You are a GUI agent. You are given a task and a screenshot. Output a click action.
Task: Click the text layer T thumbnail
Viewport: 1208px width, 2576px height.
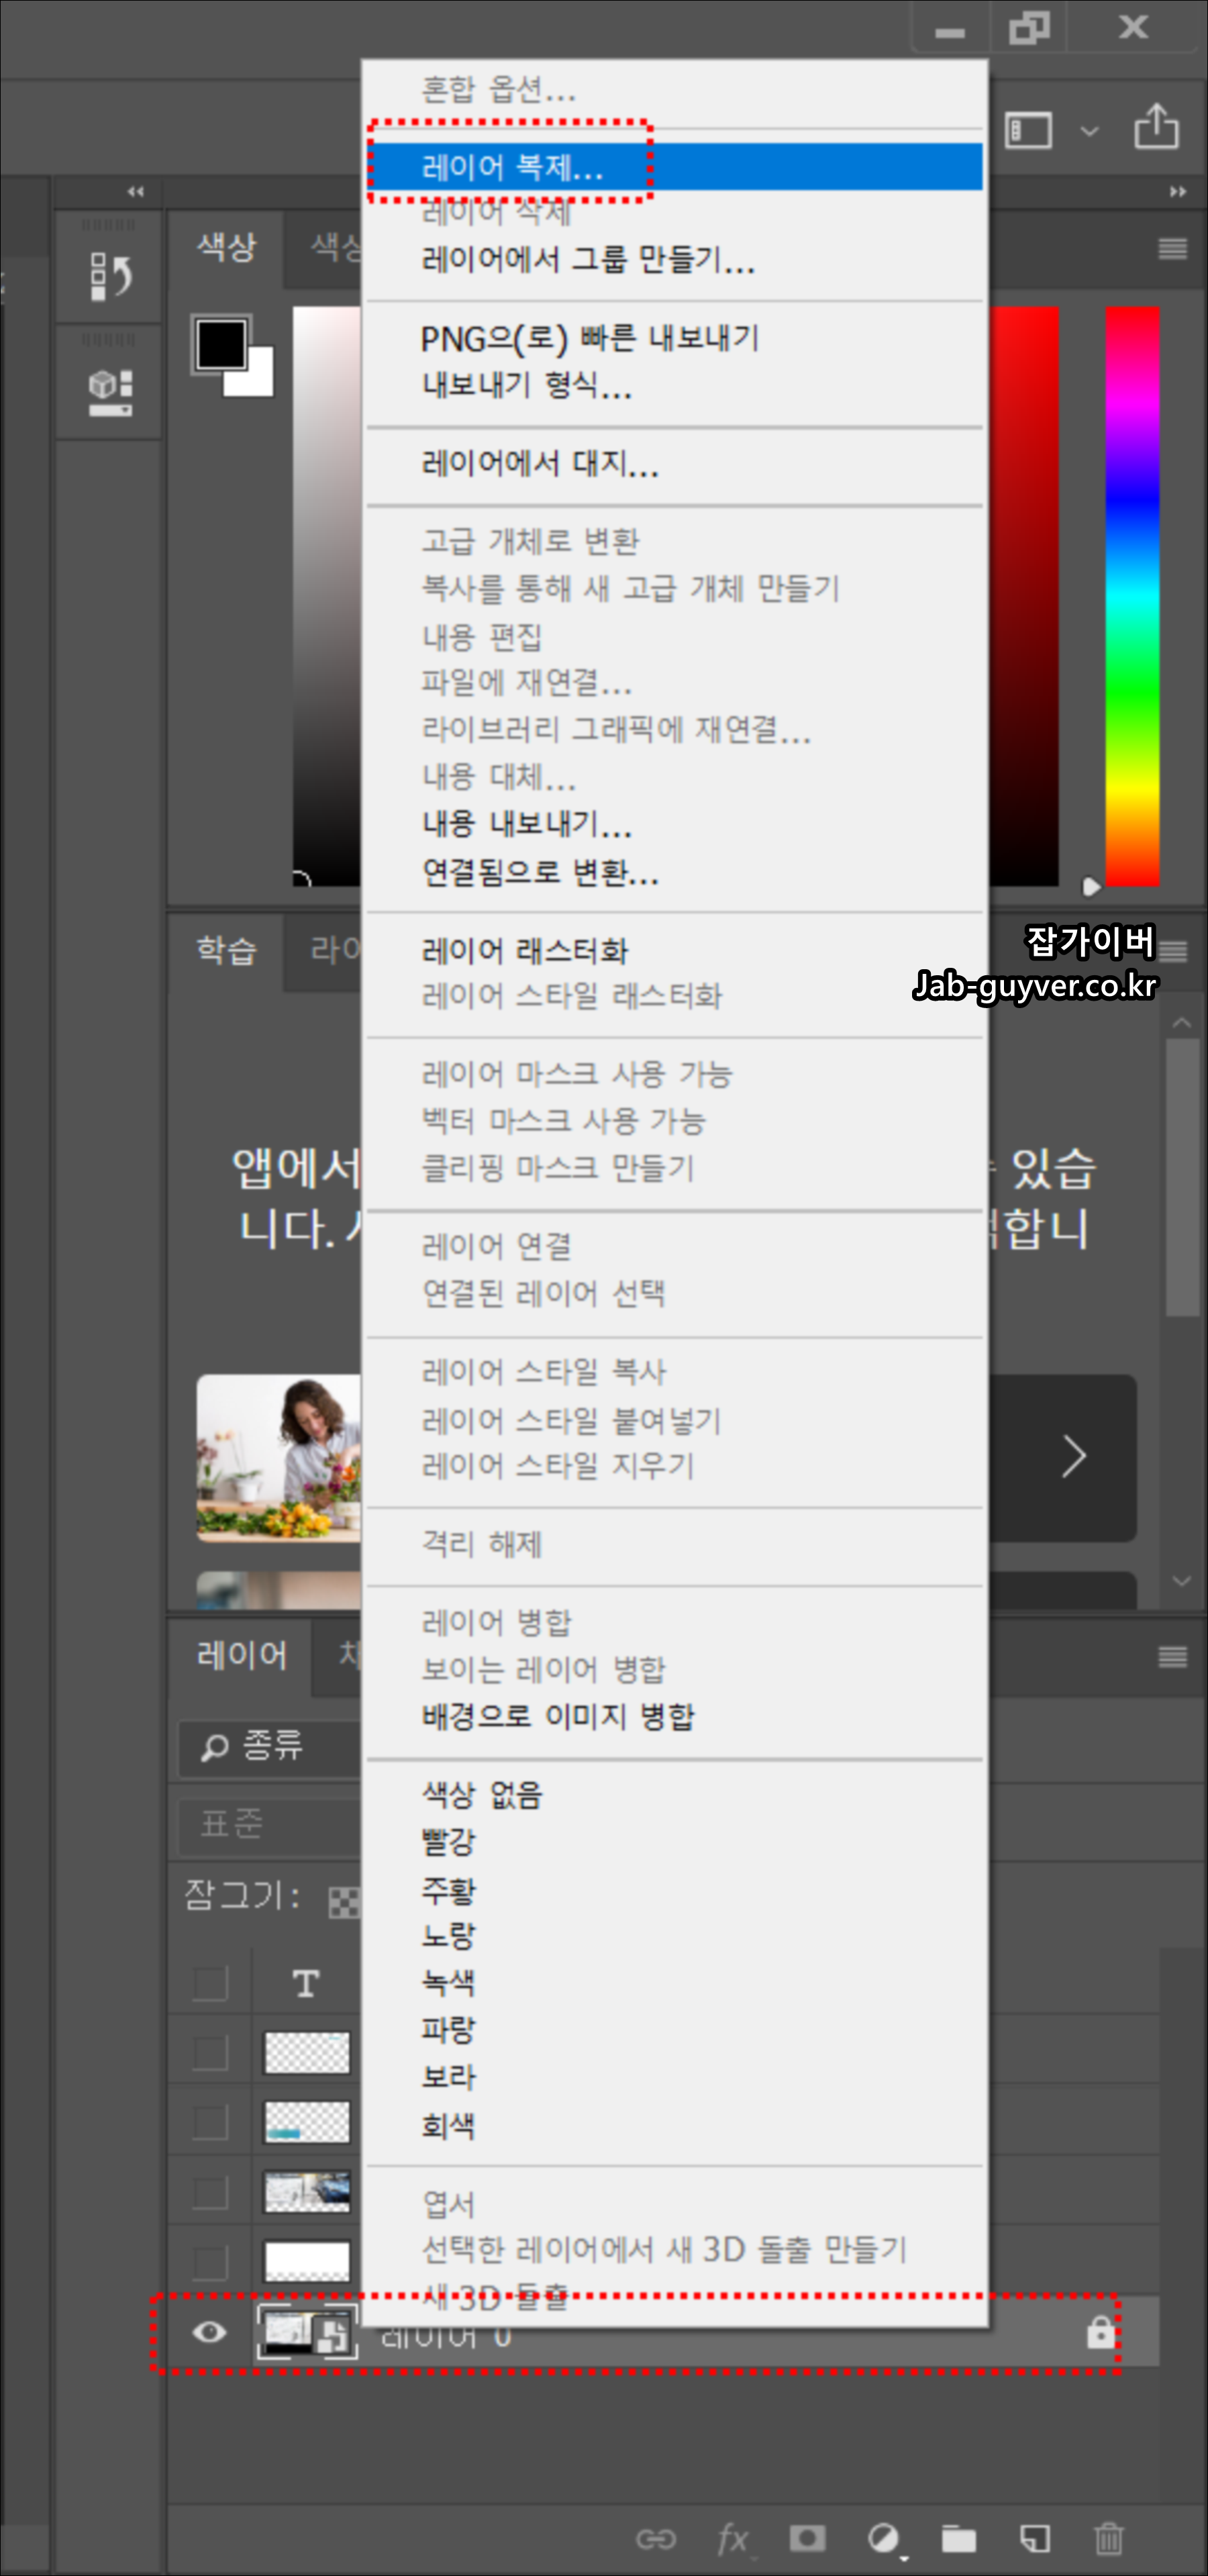(x=306, y=1983)
